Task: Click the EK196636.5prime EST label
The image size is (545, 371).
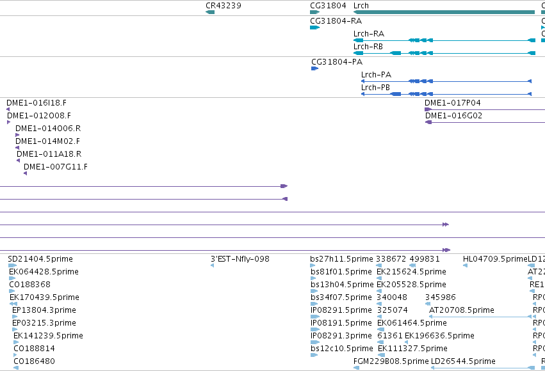Action: pyautogui.click(x=439, y=336)
